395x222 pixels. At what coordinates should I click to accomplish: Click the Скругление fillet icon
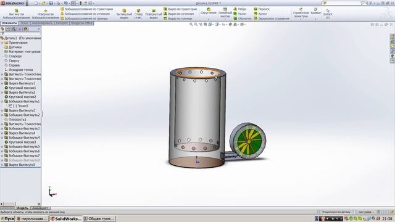(x=209, y=9)
